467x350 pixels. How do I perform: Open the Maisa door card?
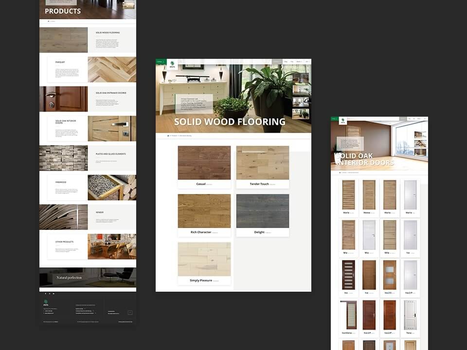pos(369,197)
